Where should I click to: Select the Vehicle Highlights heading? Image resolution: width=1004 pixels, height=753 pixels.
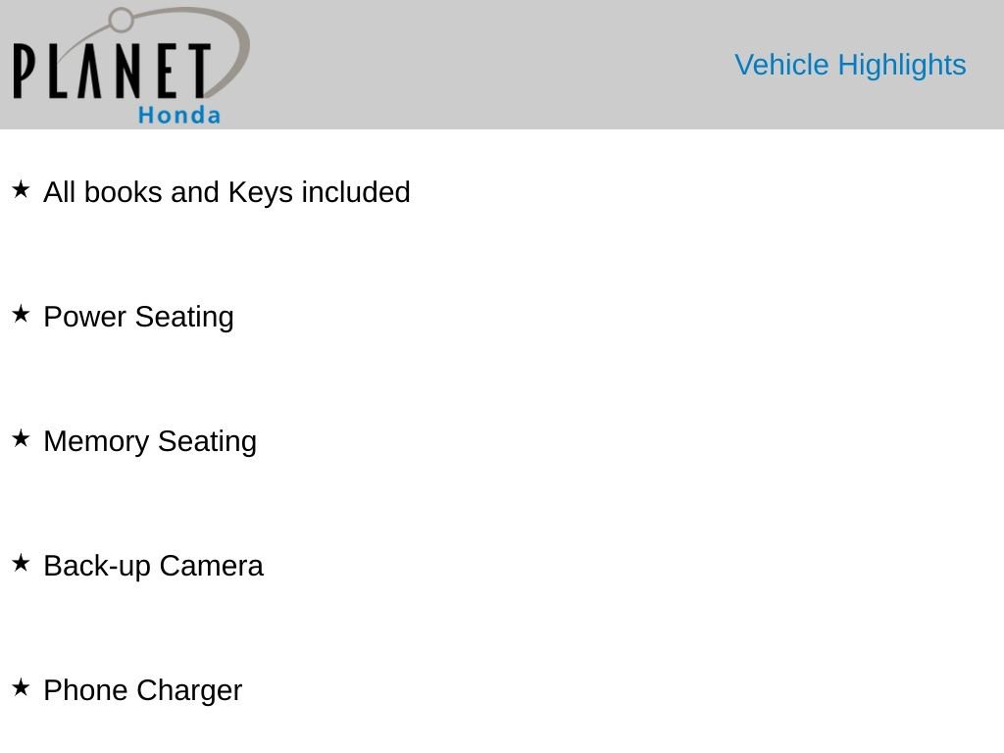850,66
